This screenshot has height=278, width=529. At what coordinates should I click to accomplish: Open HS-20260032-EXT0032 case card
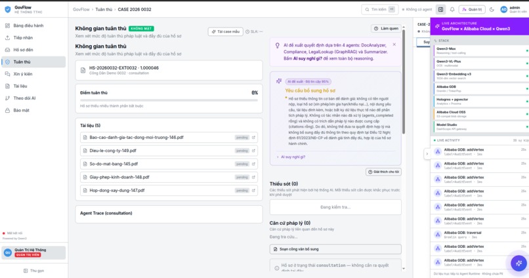pyautogui.click(x=169, y=70)
